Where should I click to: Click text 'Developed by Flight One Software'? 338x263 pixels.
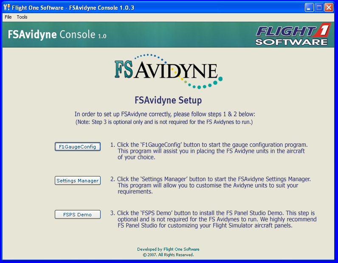[168, 249]
